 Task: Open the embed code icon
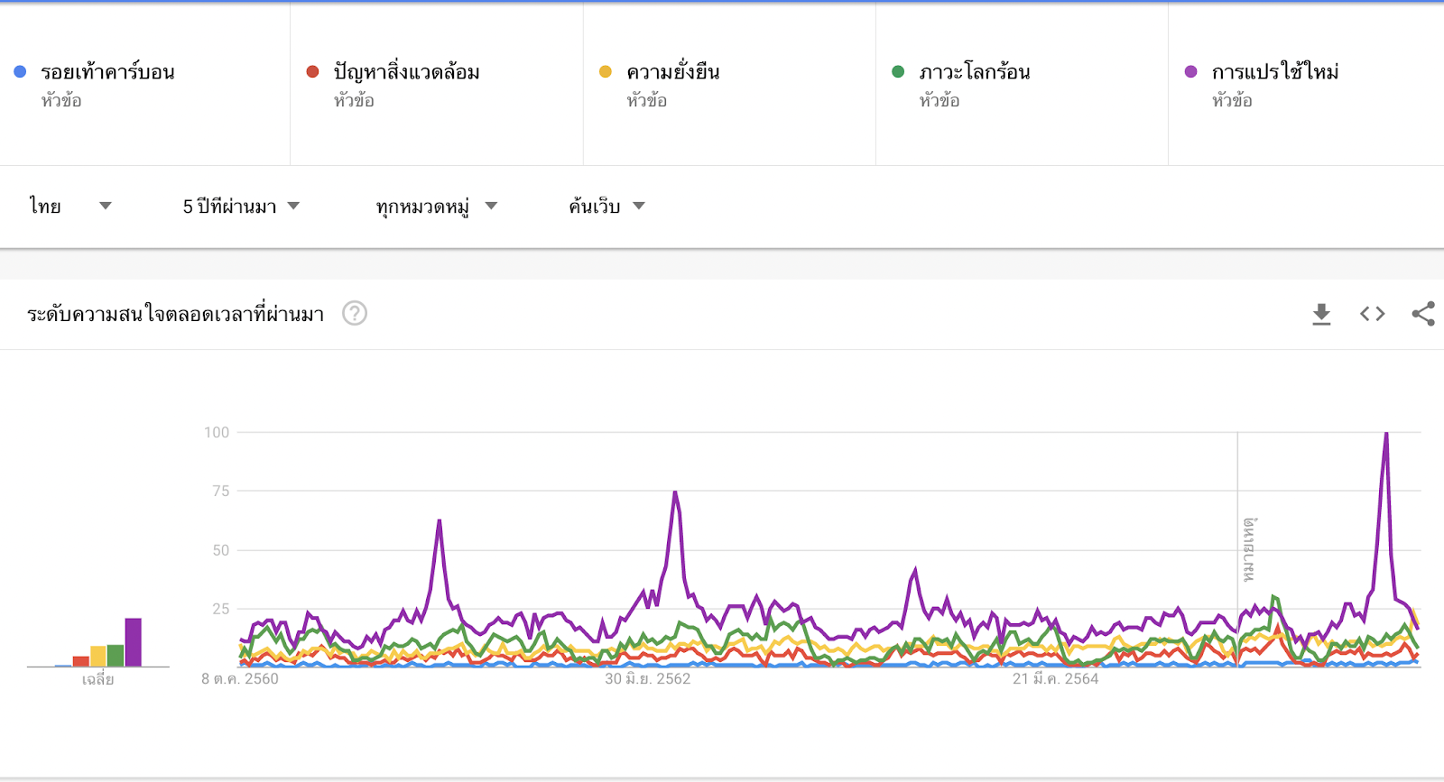pyautogui.click(x=1372, y=314)
